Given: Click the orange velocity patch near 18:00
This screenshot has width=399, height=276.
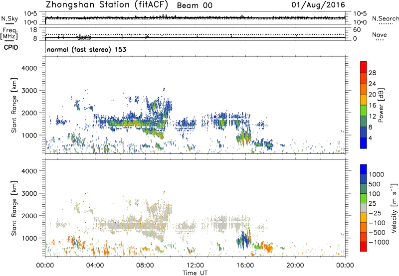Looking at the screenshot, I should pos(268,248).
